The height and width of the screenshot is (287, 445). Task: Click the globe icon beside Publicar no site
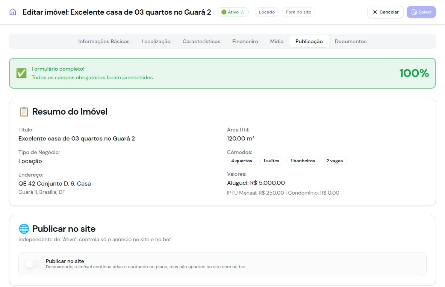coord(24,228)
